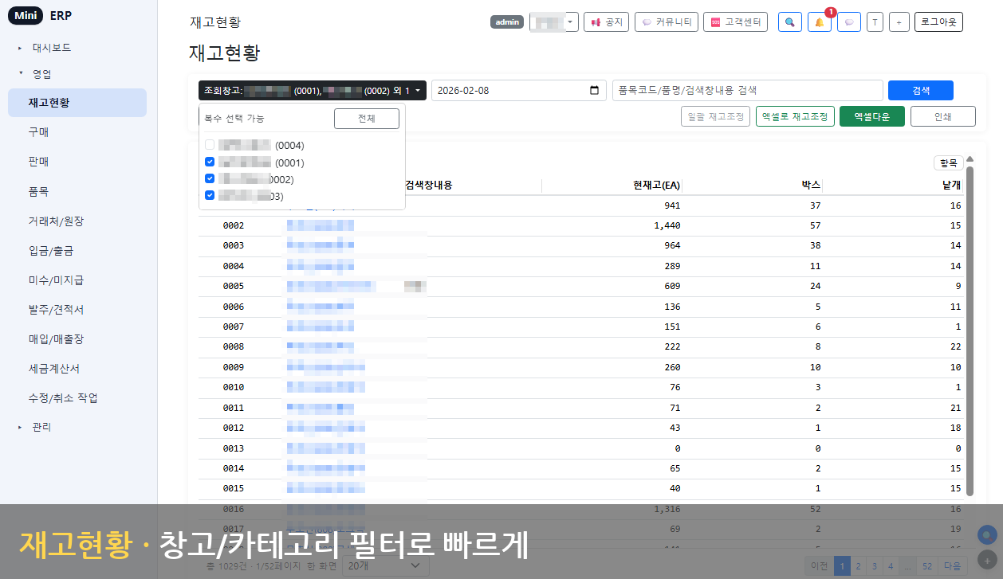This screenshot has width=1003, height=579.
Task: Open 세금계산서 in the sidebar
Action: [77, 368]
